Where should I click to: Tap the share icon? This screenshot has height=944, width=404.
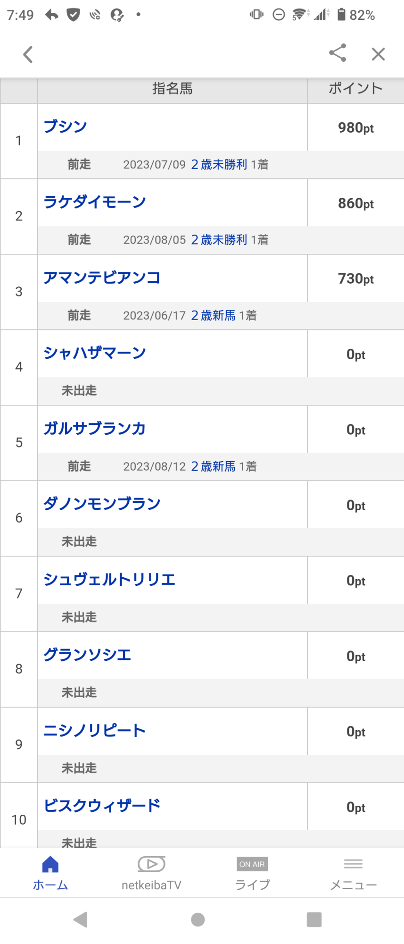coord(338,53)
